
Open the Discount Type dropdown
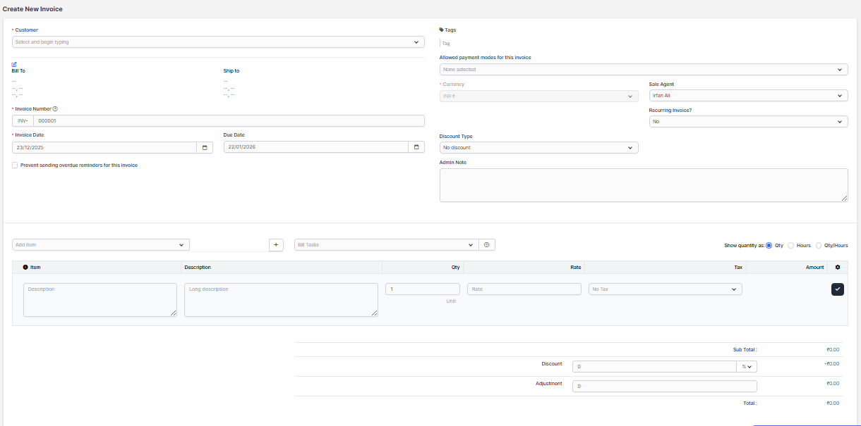tap(538, 148)
